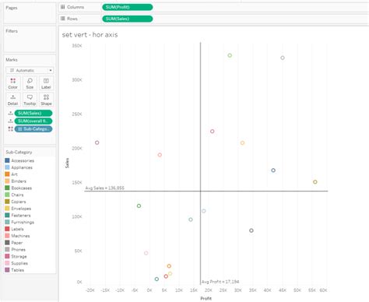The image size is (369, 302).
Task: Open the Label marks card
Action: tap(46, 83)
